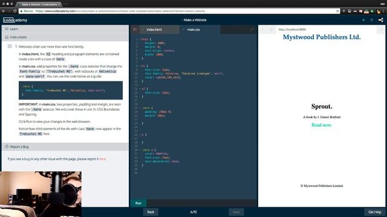This screenshot has height=217, width=387.
Task: Place cursor on 'text-decoration: none;' line
Action: click(x=162, y=162)
